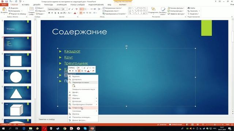The image size is (234, 131).
Task: Open Shape Fill (Заливка фигуры) dropdown
Action: pyautogui.click(x=176, y=8)
